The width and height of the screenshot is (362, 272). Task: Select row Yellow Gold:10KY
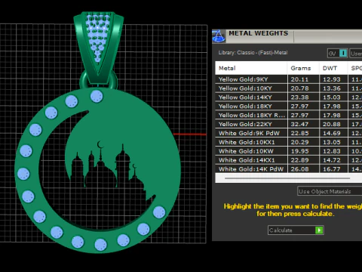coord(289,88)
